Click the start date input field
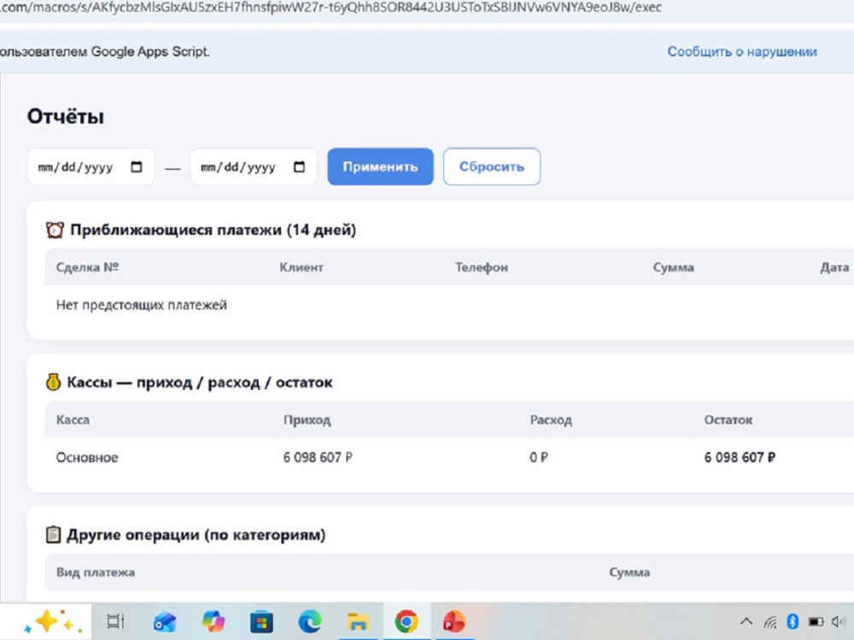 91,166
